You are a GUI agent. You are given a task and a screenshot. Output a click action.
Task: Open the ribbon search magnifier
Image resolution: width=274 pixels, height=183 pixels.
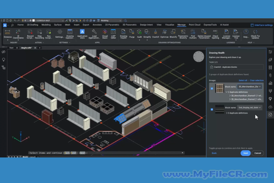[12, 25]
